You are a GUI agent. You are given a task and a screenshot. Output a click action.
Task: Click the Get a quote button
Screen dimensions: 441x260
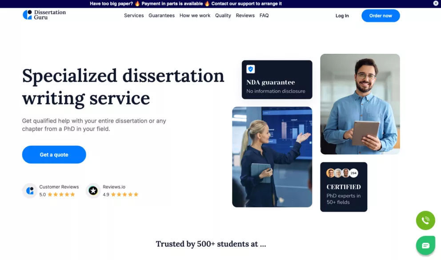pyautogui.click(x=54, y=155)
